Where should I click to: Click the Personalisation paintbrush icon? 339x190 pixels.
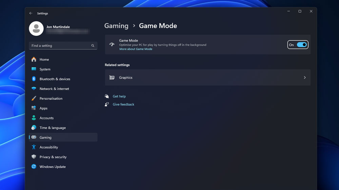pos(34,98)
